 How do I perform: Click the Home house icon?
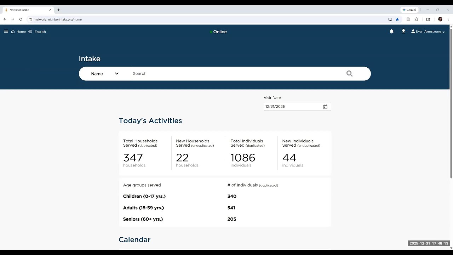[13, 32]
